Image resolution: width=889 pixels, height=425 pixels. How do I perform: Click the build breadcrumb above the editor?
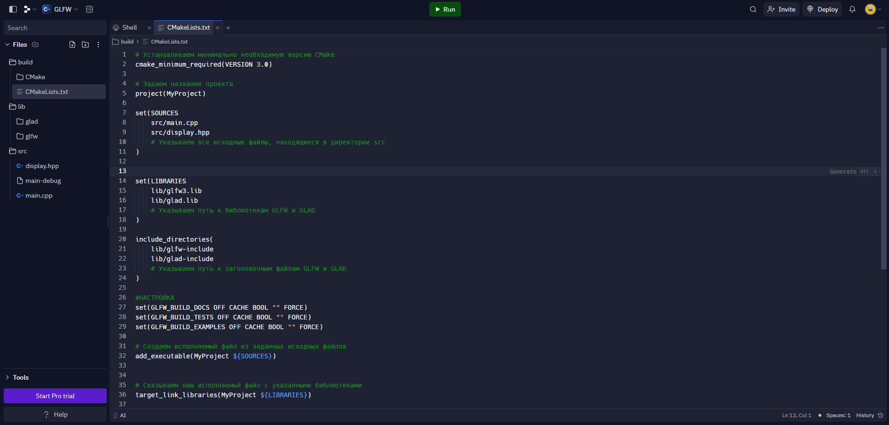point(127,42)
